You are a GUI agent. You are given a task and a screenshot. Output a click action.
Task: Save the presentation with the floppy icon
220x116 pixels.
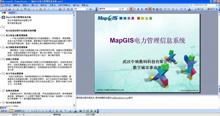pos(9,9)
